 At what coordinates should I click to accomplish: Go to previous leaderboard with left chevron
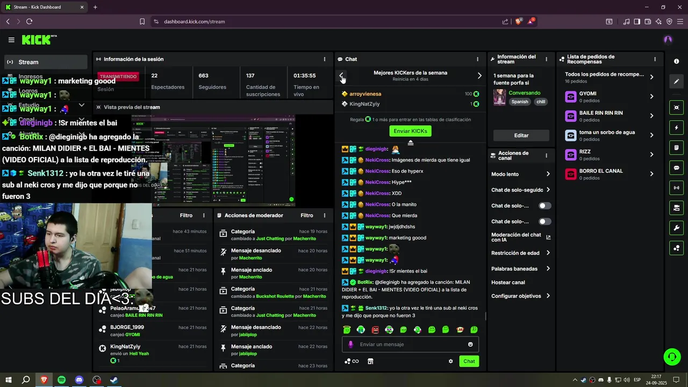341,76
